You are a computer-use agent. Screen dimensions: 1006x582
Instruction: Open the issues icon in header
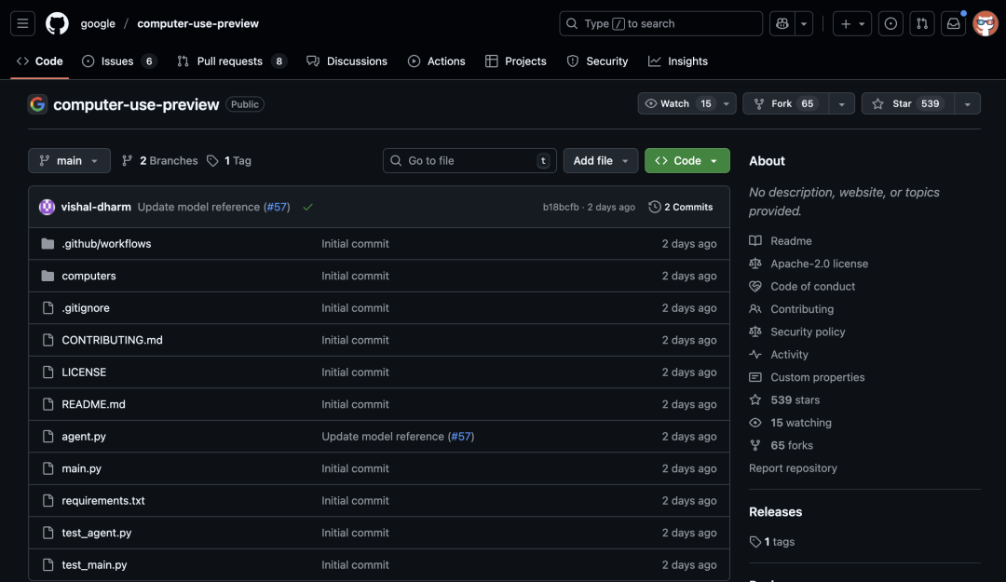coord(890,23)
